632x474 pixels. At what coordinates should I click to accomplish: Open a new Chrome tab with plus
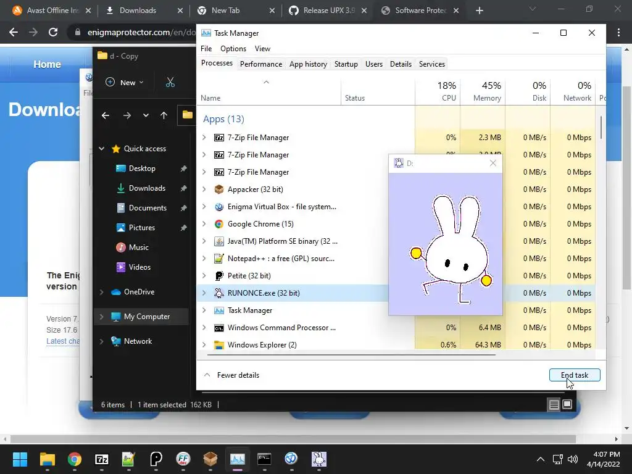pyautogui.click(x=479, y=10)
